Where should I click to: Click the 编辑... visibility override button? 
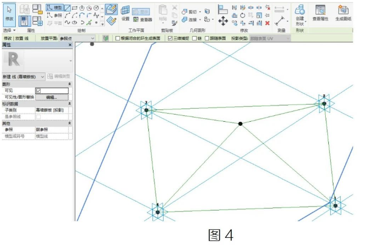point(52,97)
